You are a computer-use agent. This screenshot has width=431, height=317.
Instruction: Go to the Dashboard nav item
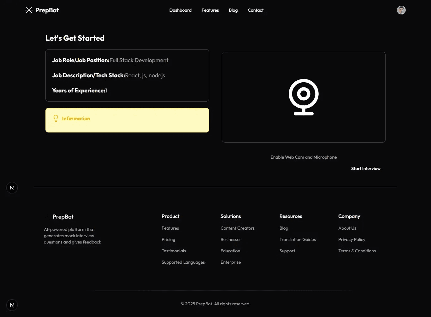pyautogui.click(x=180, y=10)
